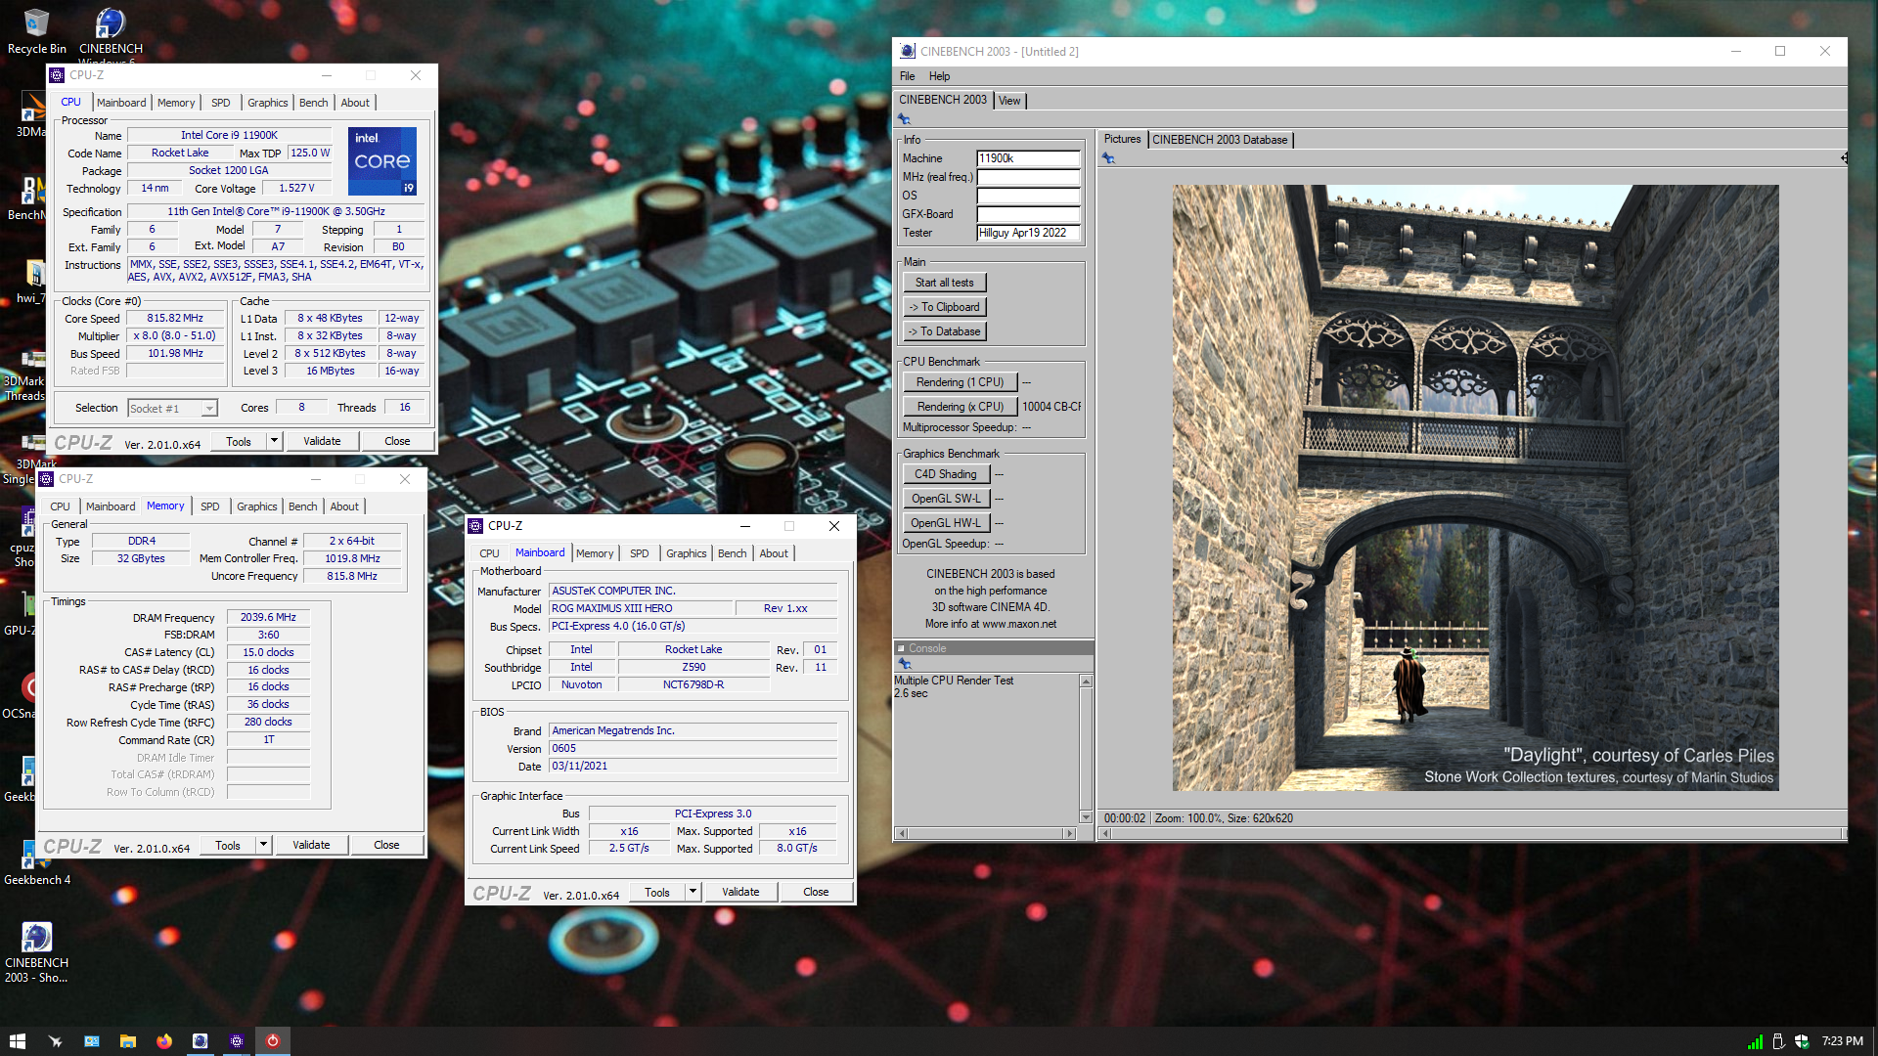Select the Pictures tab in CINEBENCH
This screenshot has height=1056, width=1878.
click(x=1122, y=139)
